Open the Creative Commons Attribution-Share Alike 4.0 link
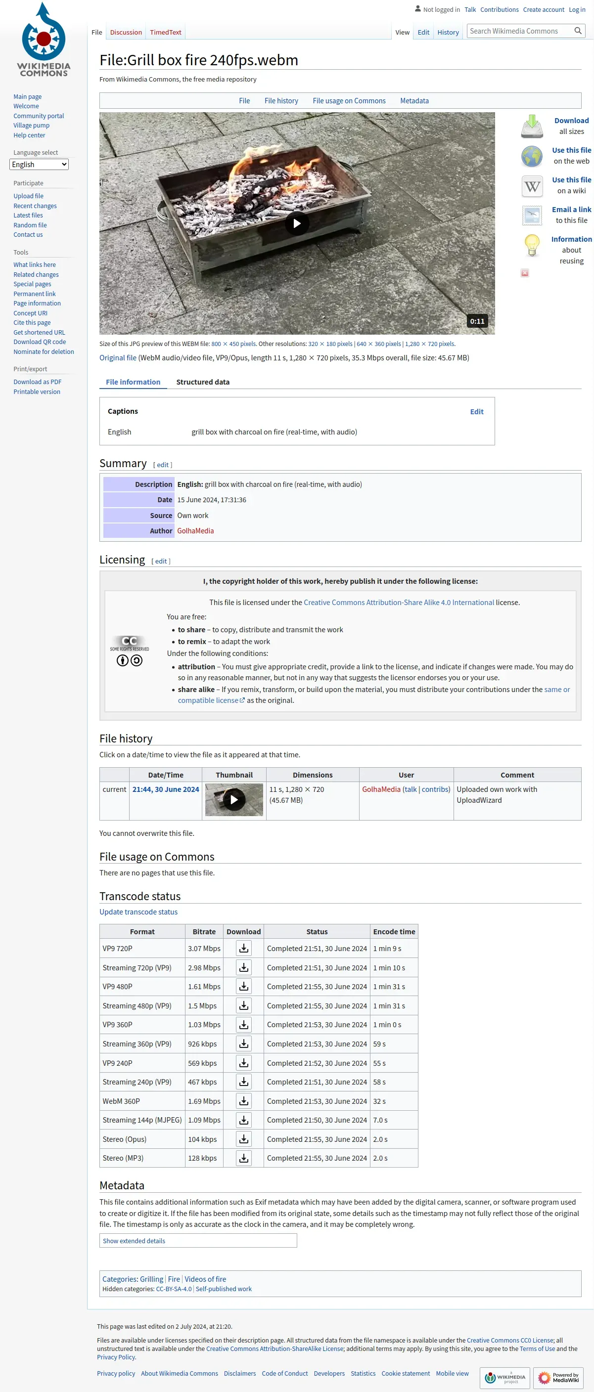Screen dimensions: 594x1392 (x=399, y=603)
